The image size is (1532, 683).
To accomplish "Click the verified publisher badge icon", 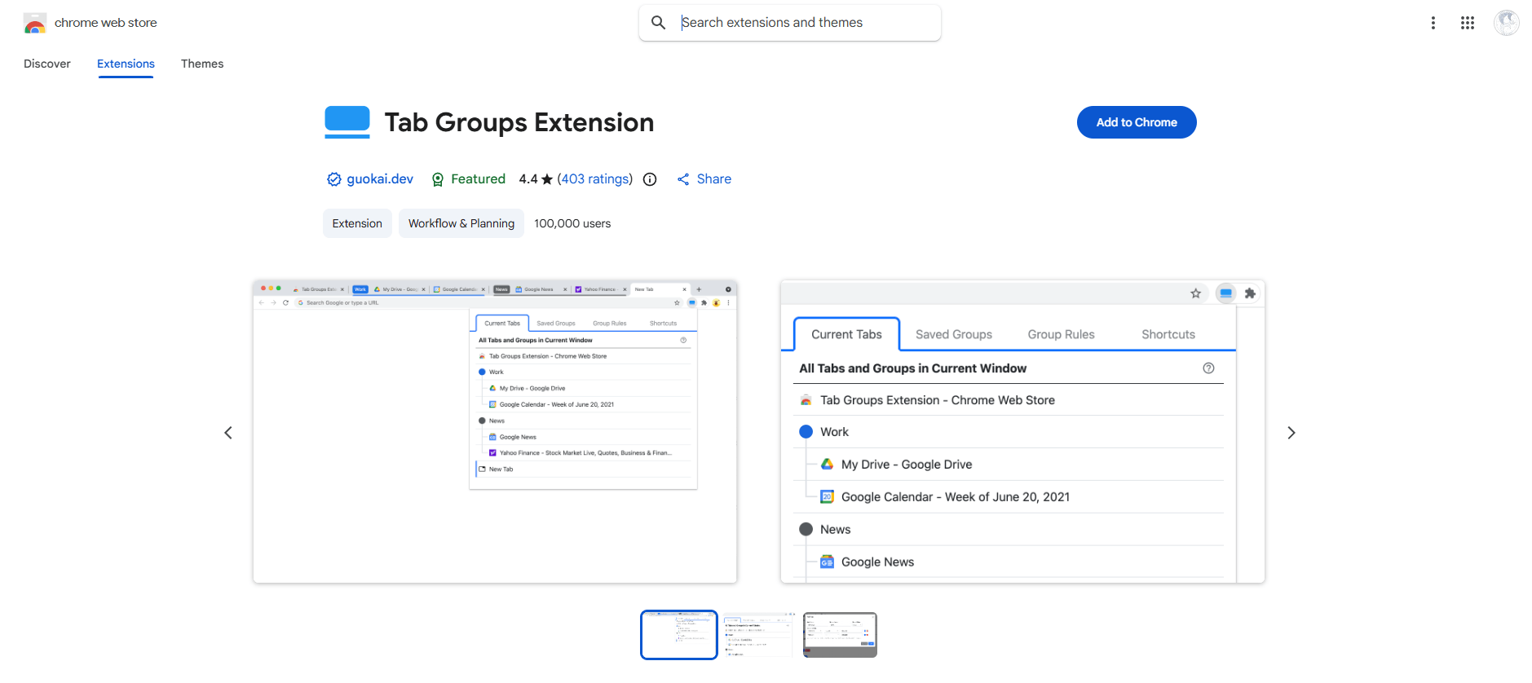I will [334, 179].
